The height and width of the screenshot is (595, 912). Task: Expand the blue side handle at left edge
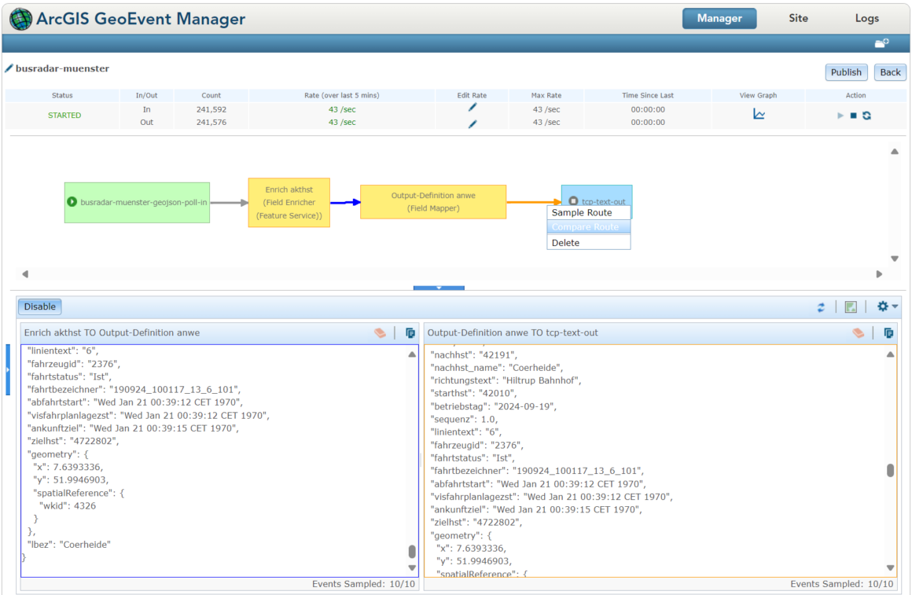(8, 370)
